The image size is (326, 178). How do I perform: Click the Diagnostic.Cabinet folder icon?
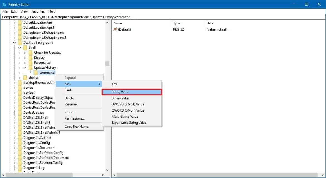tap(20, 138)
